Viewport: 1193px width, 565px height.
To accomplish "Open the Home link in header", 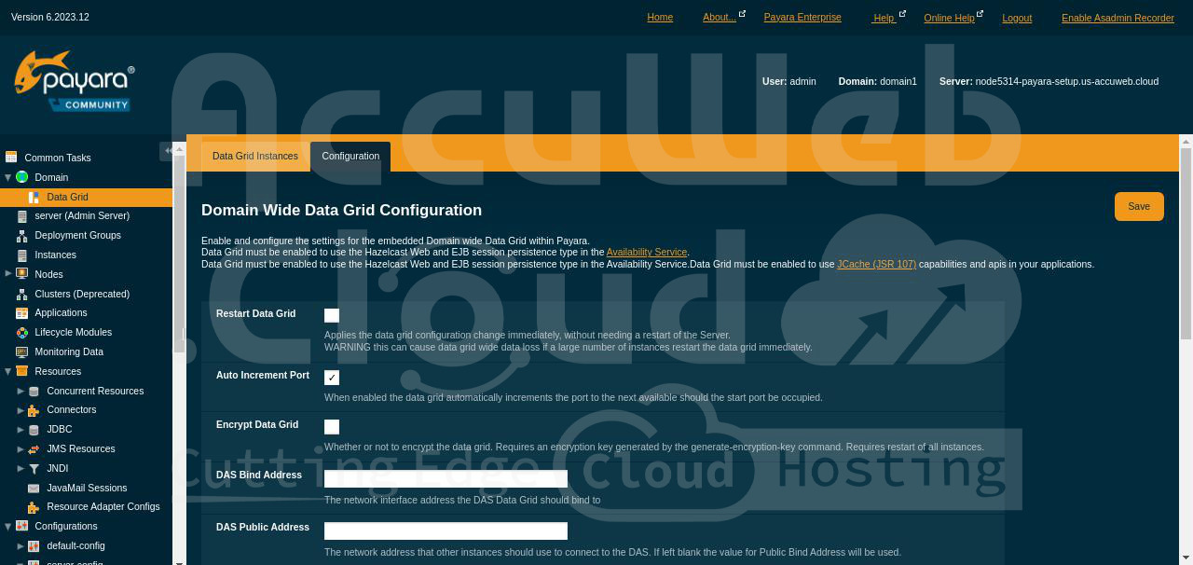I will [x=660, y=18].
